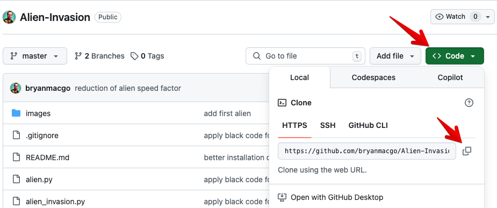Viewport: 497px width, 208px height.
Task: Click the repository owner avatar beside Alien-Invasion
Action: pyautogui.click(x=9, y=17)
